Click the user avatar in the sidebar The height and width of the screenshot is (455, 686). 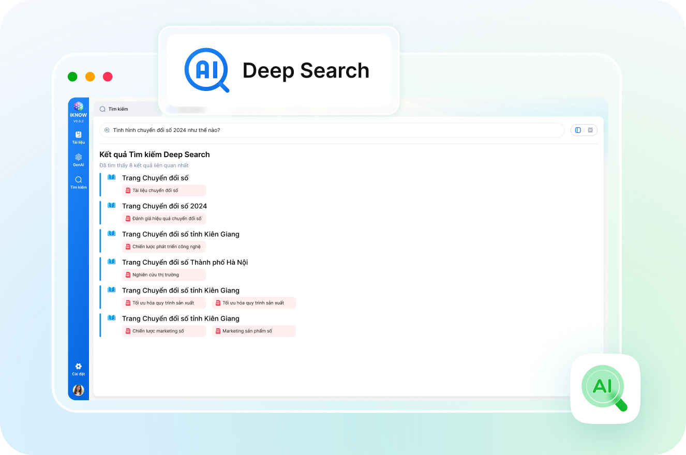pyautogui.click(x=78, y=390)
